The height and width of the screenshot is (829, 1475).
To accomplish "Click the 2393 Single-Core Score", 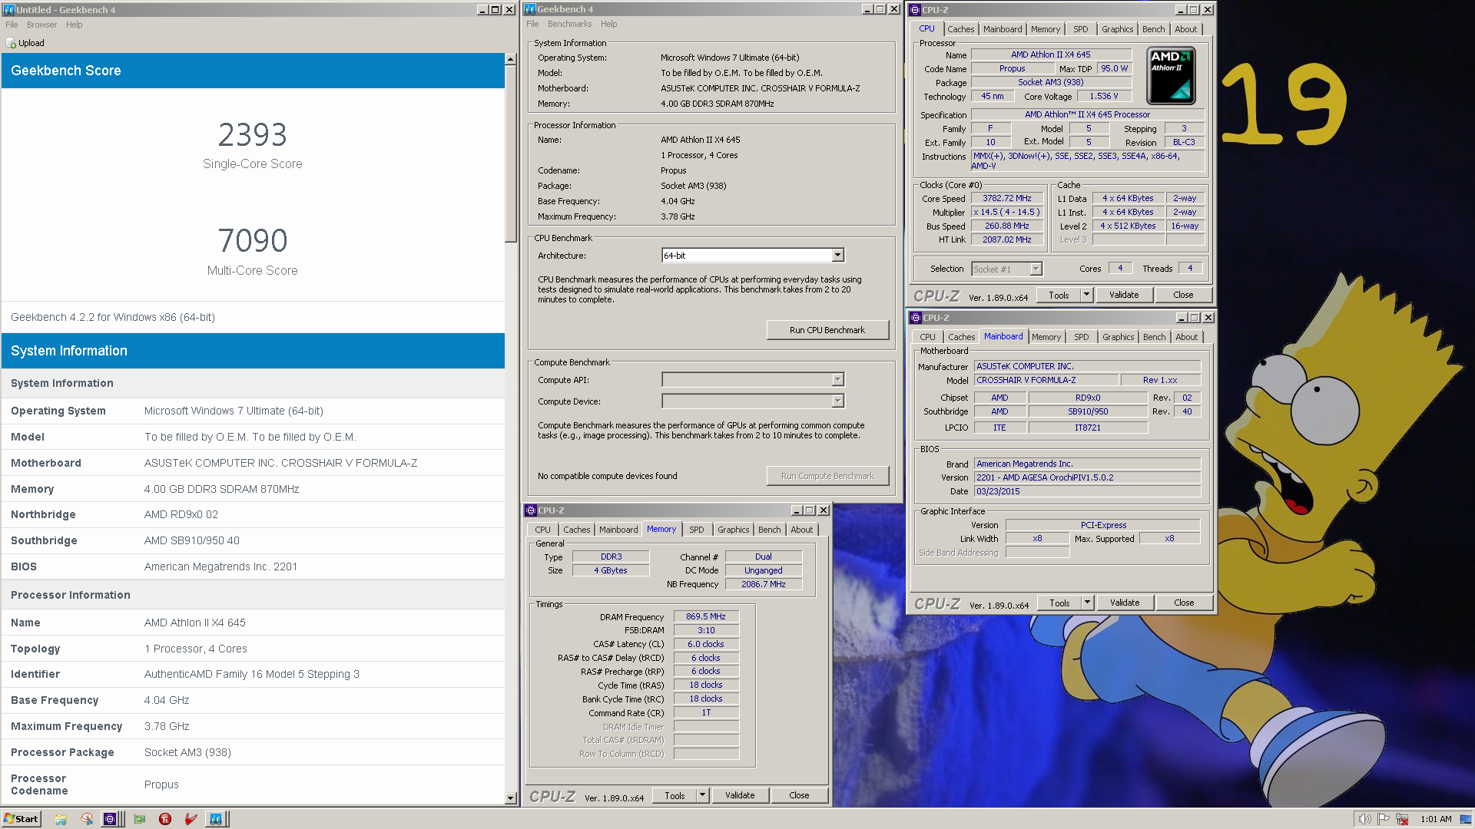I will point(253,135).
